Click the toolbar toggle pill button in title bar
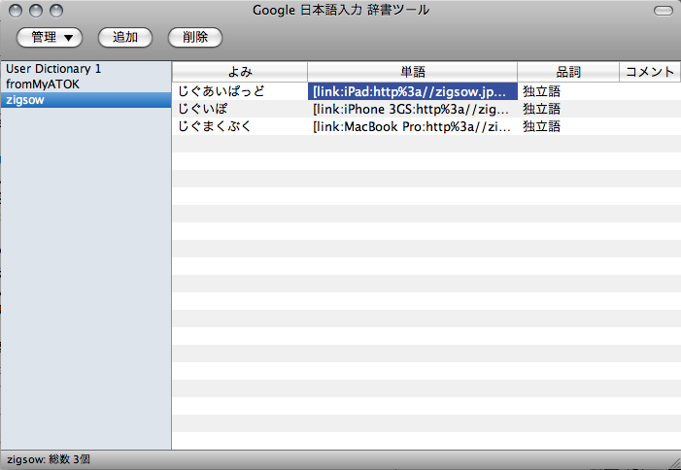The width and height of the screenshot is (681, 470). (664, 11)
